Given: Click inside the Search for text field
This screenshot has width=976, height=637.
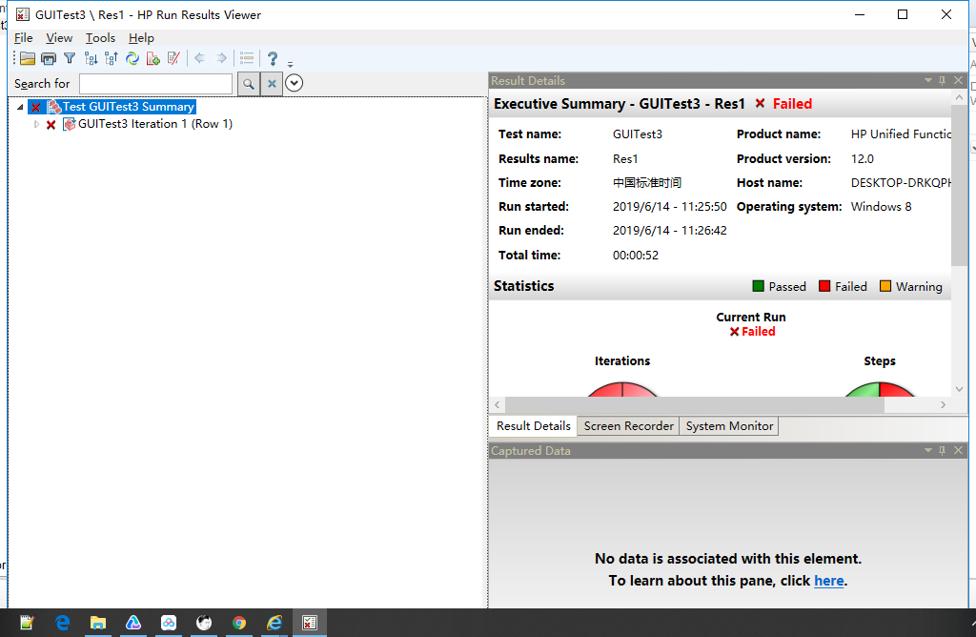Looking at the screenshot, I should click(x=155, y=83).
